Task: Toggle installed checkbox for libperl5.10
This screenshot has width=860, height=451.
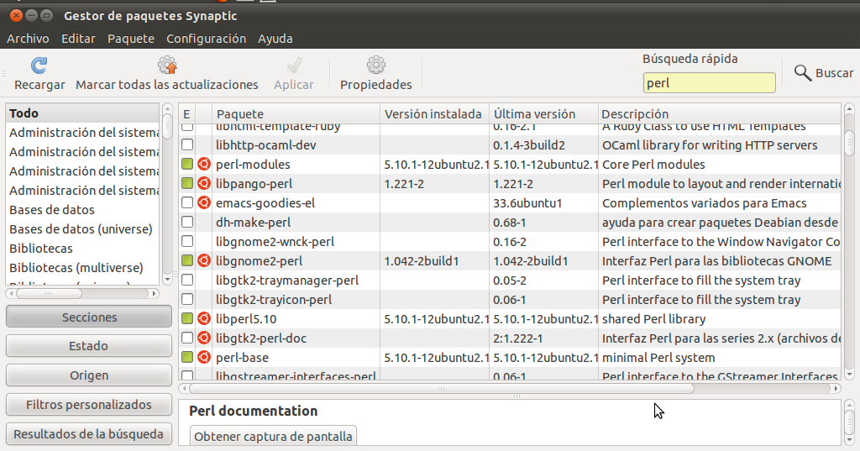Action: [187, 318]
